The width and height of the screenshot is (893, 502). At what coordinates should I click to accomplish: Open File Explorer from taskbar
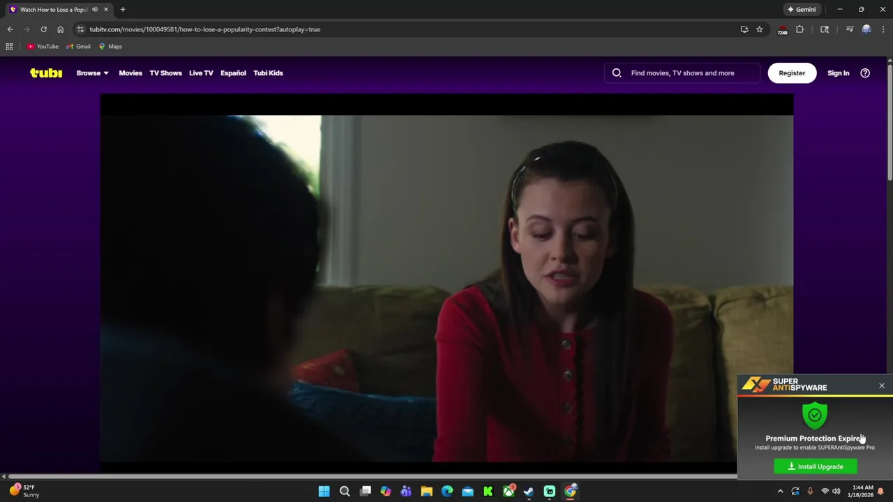(426, 492)
